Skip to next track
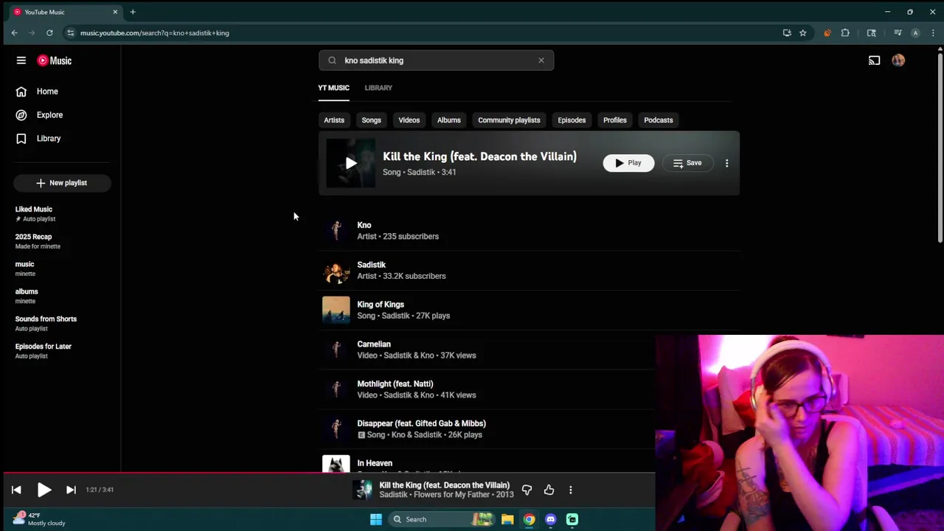Image resolution: width=944 pixels, height=531 pixels. [x=71, y=490]
